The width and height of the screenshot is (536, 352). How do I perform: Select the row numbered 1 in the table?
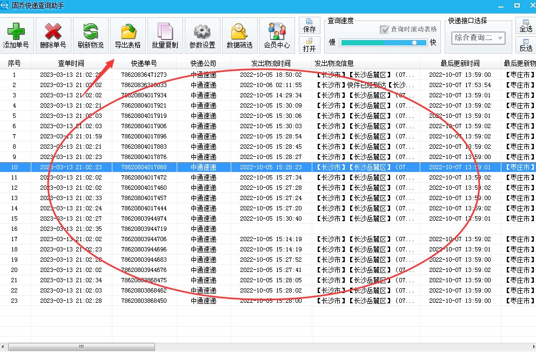15,73
